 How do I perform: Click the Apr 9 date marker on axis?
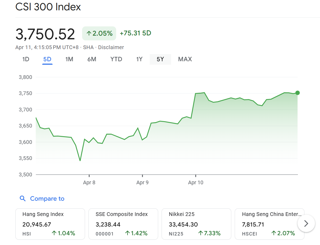(x=142, y=182)
